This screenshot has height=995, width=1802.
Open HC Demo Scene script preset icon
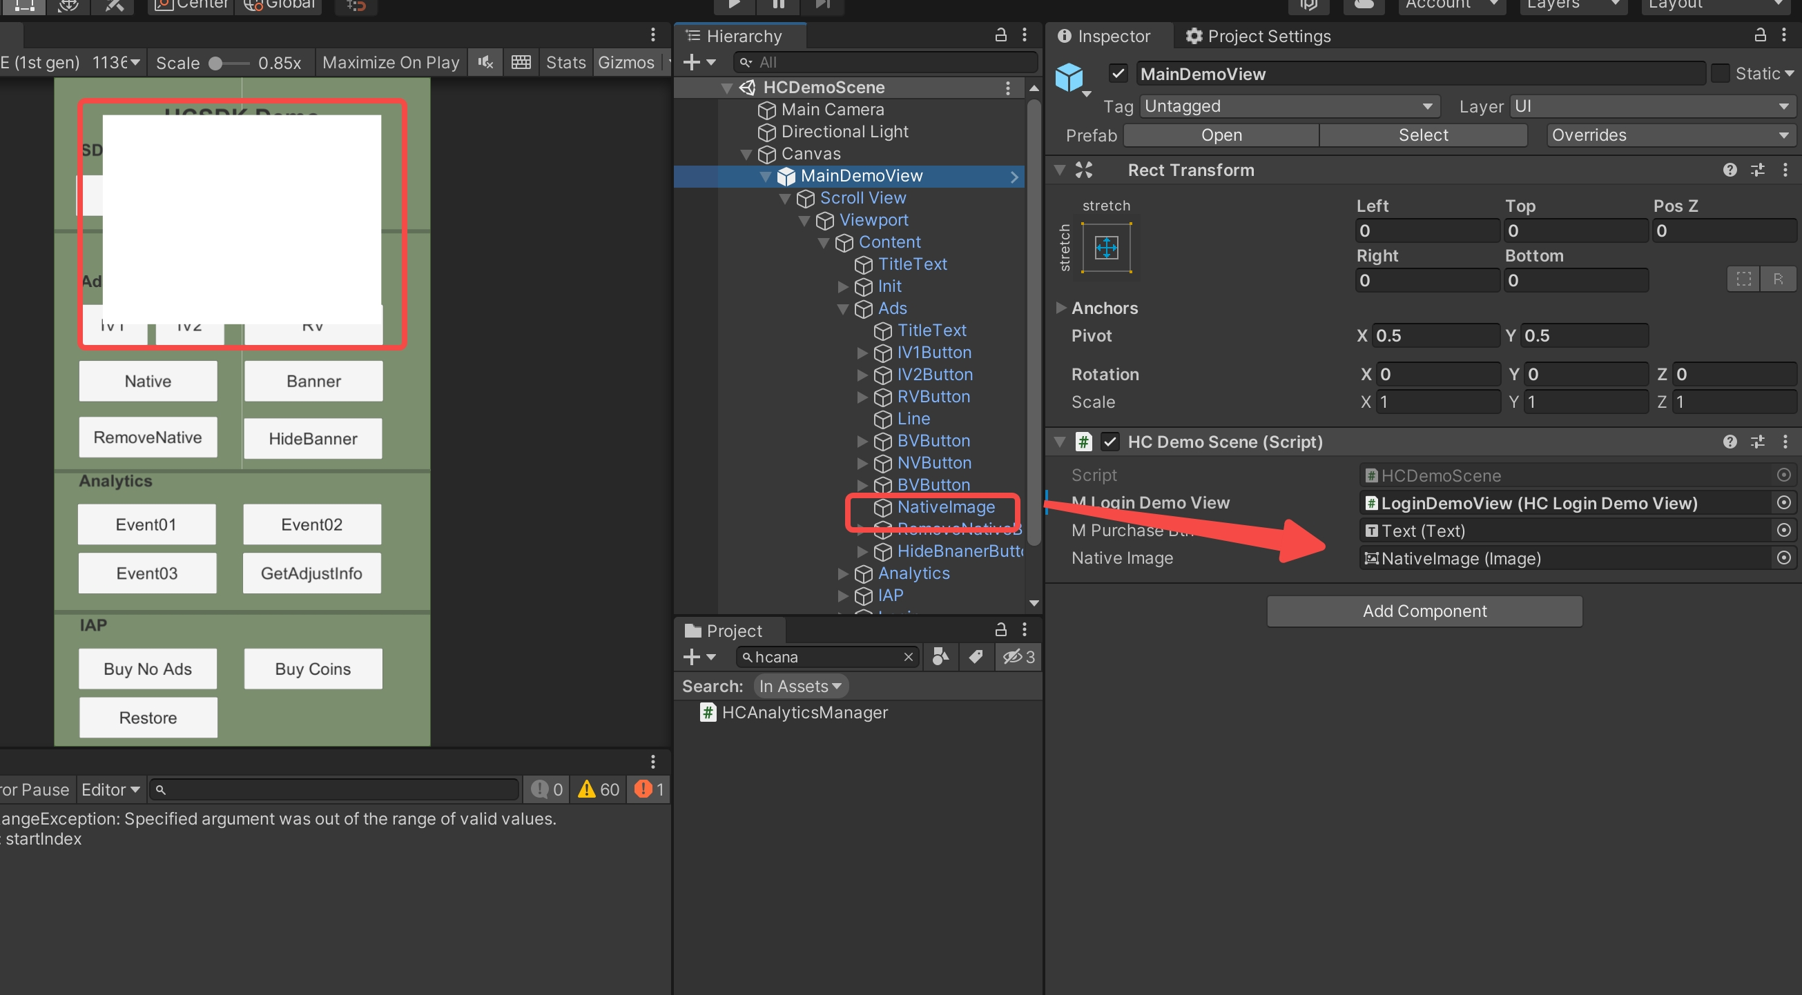(1758, 442)
